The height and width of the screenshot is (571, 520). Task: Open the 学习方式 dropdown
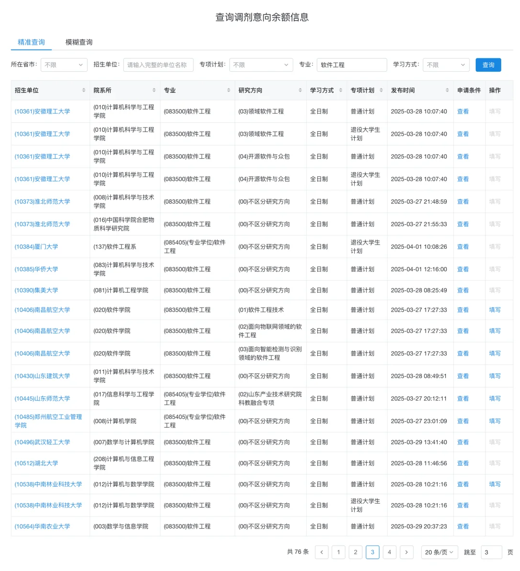coord(446,65)
